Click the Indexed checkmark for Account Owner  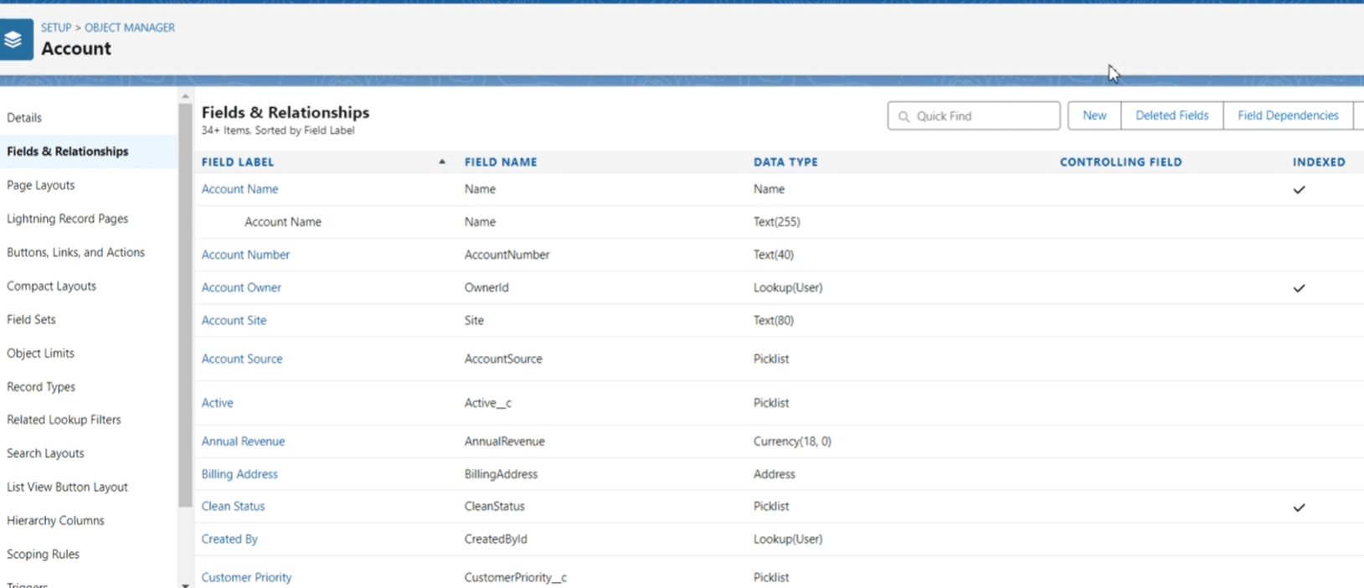coord(1299,288)
